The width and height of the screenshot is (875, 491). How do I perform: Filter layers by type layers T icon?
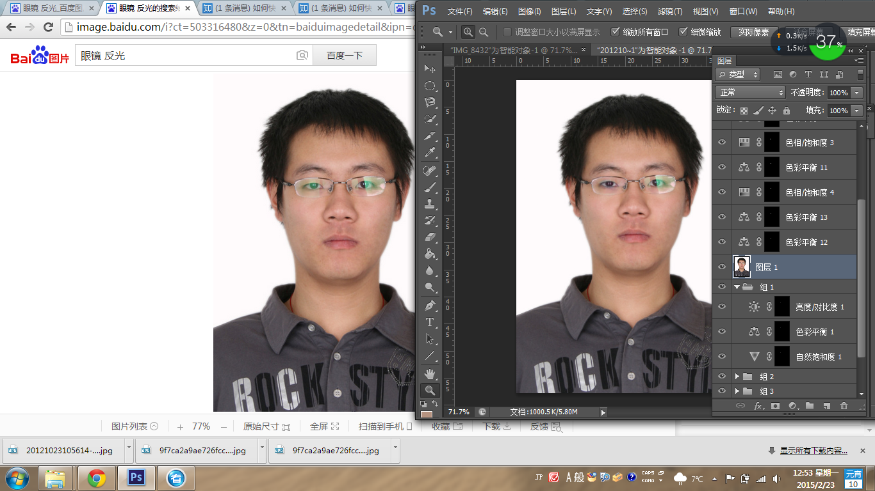point(808,75)
